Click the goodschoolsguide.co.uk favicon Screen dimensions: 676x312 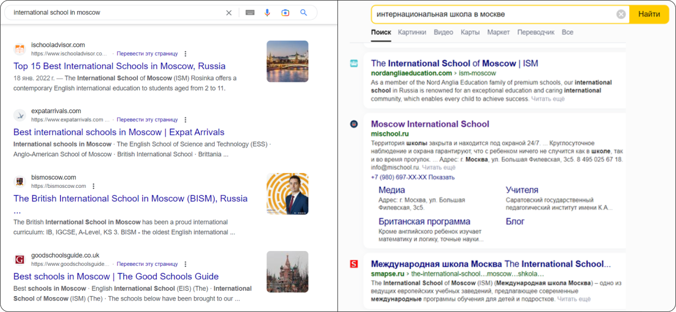click(x=20, y=259)
